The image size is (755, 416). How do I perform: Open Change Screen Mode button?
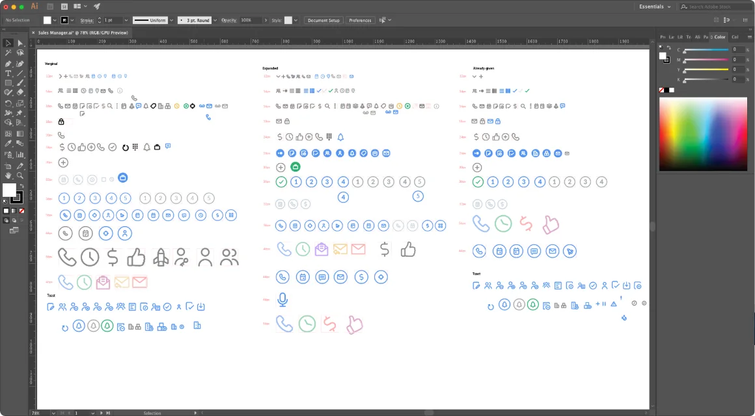pyautogui.click(x=14, y=231)
